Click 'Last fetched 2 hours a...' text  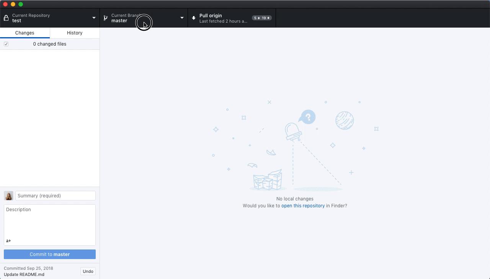point(223,21)
